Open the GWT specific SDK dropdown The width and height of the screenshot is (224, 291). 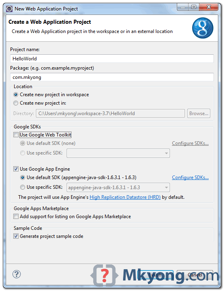pyautogui.click(x=118, y=153)
